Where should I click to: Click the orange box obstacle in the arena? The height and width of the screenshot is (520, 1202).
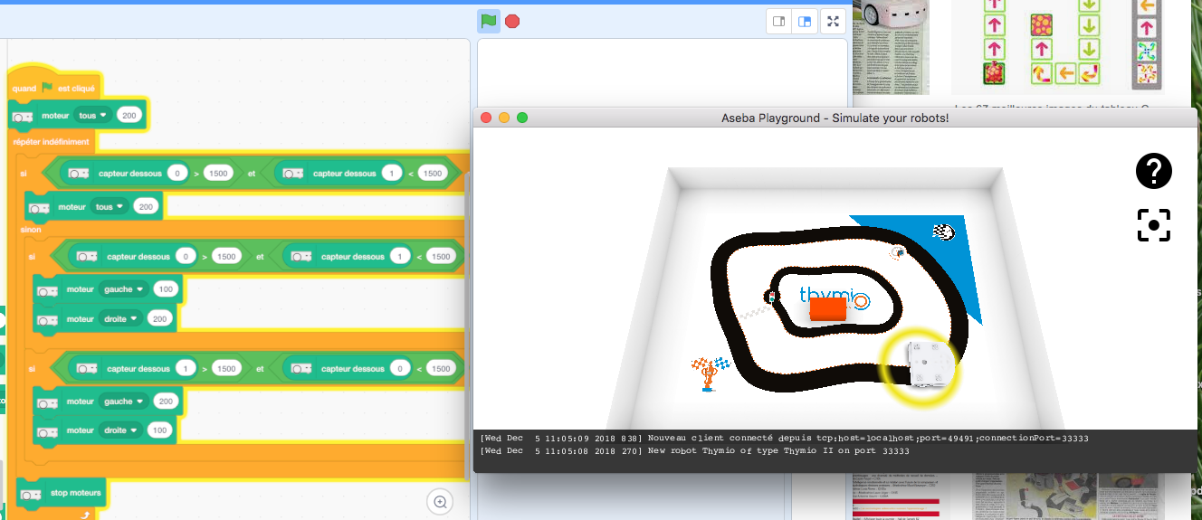coord(827,310)
